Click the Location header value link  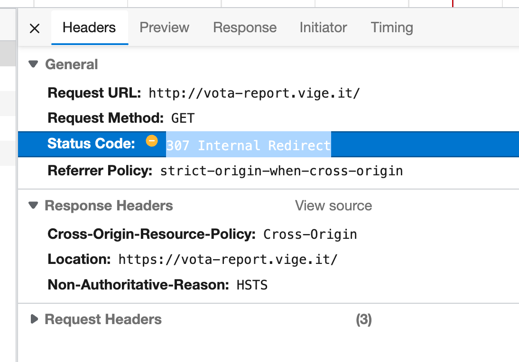point(228,259)
